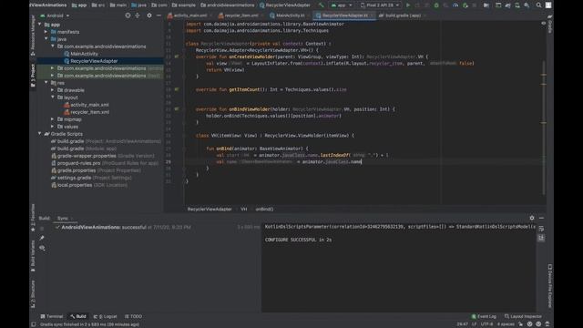Open the Structure side tool tab
The width and height of the screenshot is (583, 328).
[x=33, y=293]
